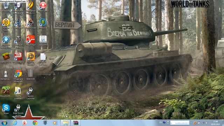The image size is (224, 126).
Task: Open the volume control in system tray
Action: click(x=206, y=123)
